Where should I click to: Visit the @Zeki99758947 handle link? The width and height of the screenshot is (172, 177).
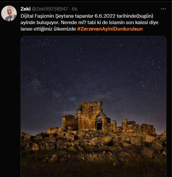pos(50,9)
